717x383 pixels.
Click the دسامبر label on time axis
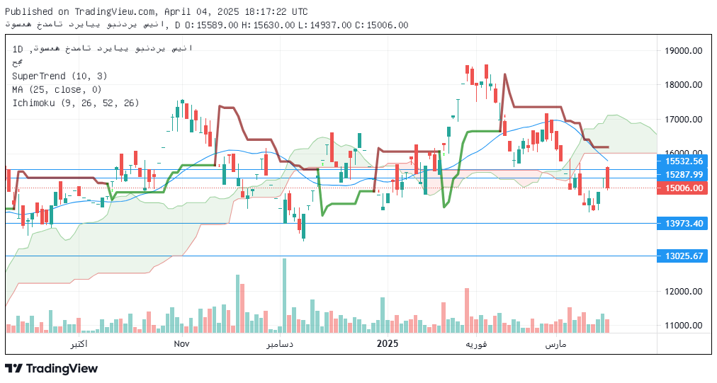tap(280, 344)
